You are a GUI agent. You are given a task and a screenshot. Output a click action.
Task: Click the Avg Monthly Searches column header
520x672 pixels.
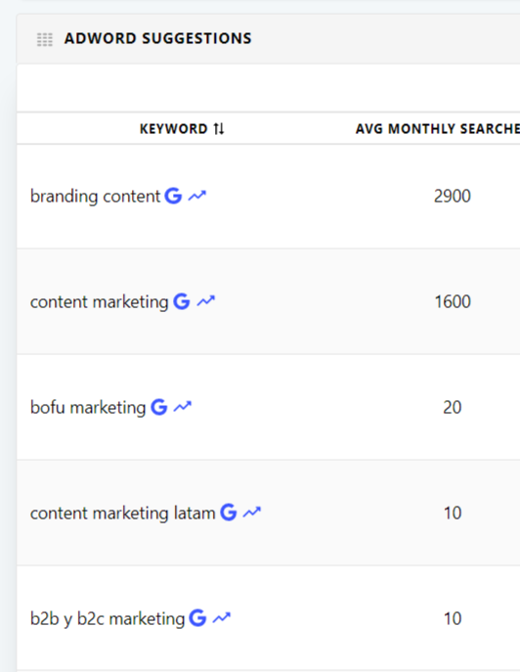point(437,128)
